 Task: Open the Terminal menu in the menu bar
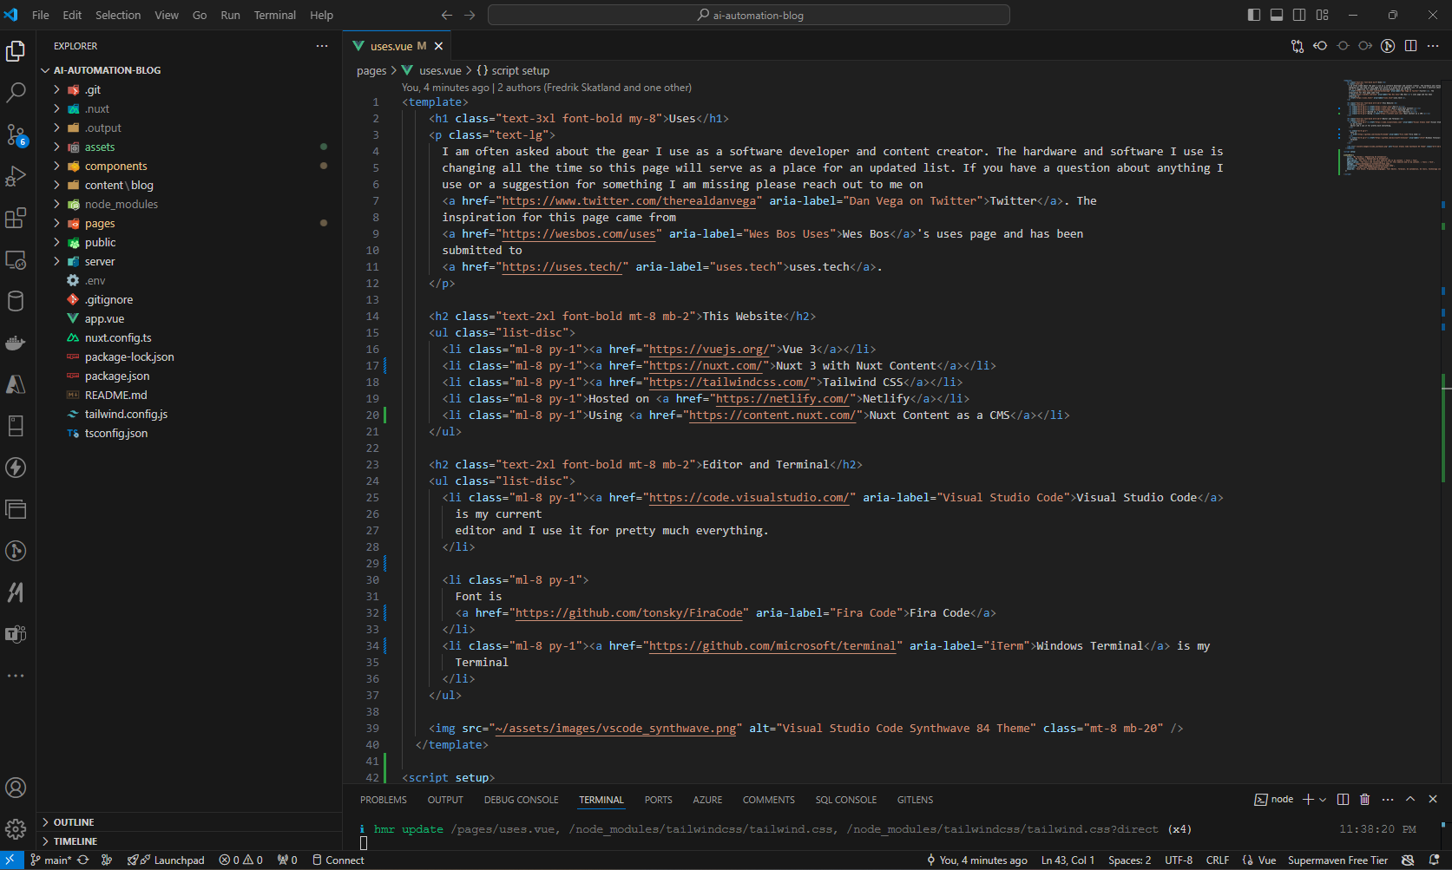(274, 15)
